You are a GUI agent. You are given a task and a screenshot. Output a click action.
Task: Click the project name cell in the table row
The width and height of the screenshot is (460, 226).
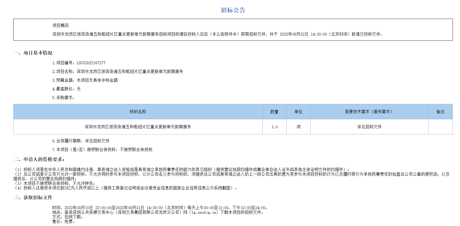pos(138,127)
